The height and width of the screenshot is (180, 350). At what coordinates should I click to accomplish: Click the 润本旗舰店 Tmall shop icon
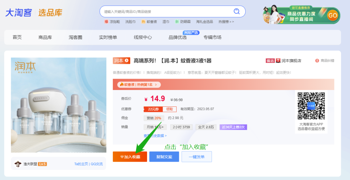(278, 61)
